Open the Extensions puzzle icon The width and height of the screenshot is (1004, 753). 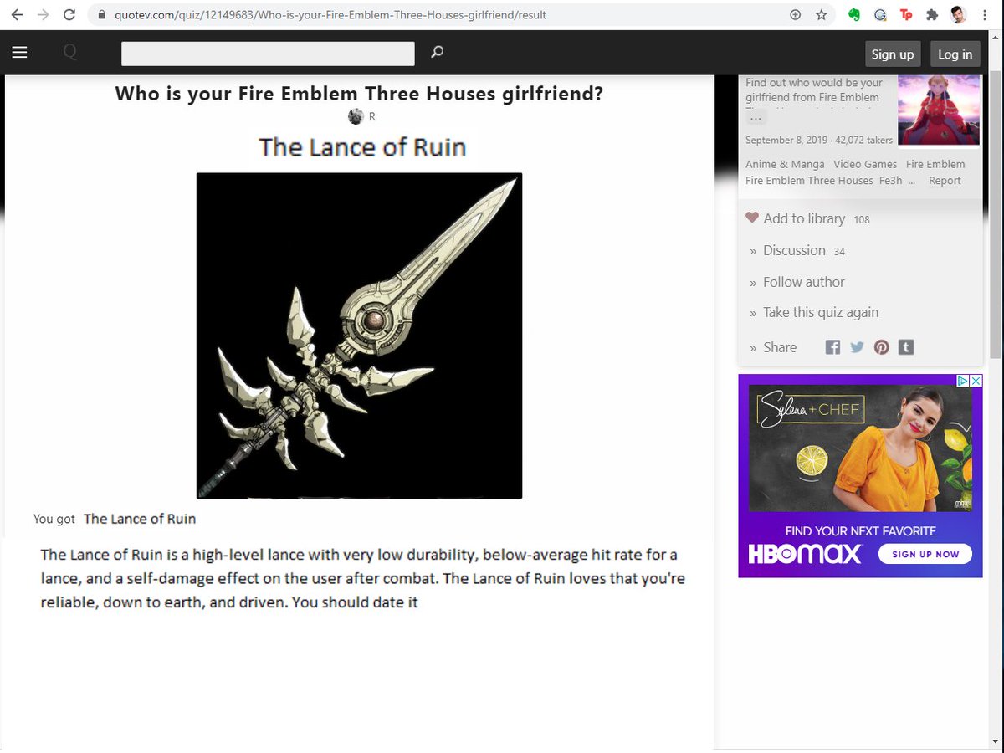932,15
